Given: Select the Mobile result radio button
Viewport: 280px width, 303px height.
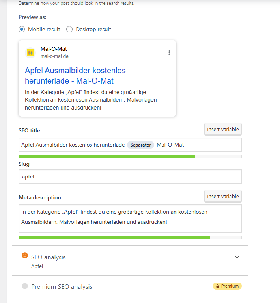Looking at the screenshot, I should point(22,29).
